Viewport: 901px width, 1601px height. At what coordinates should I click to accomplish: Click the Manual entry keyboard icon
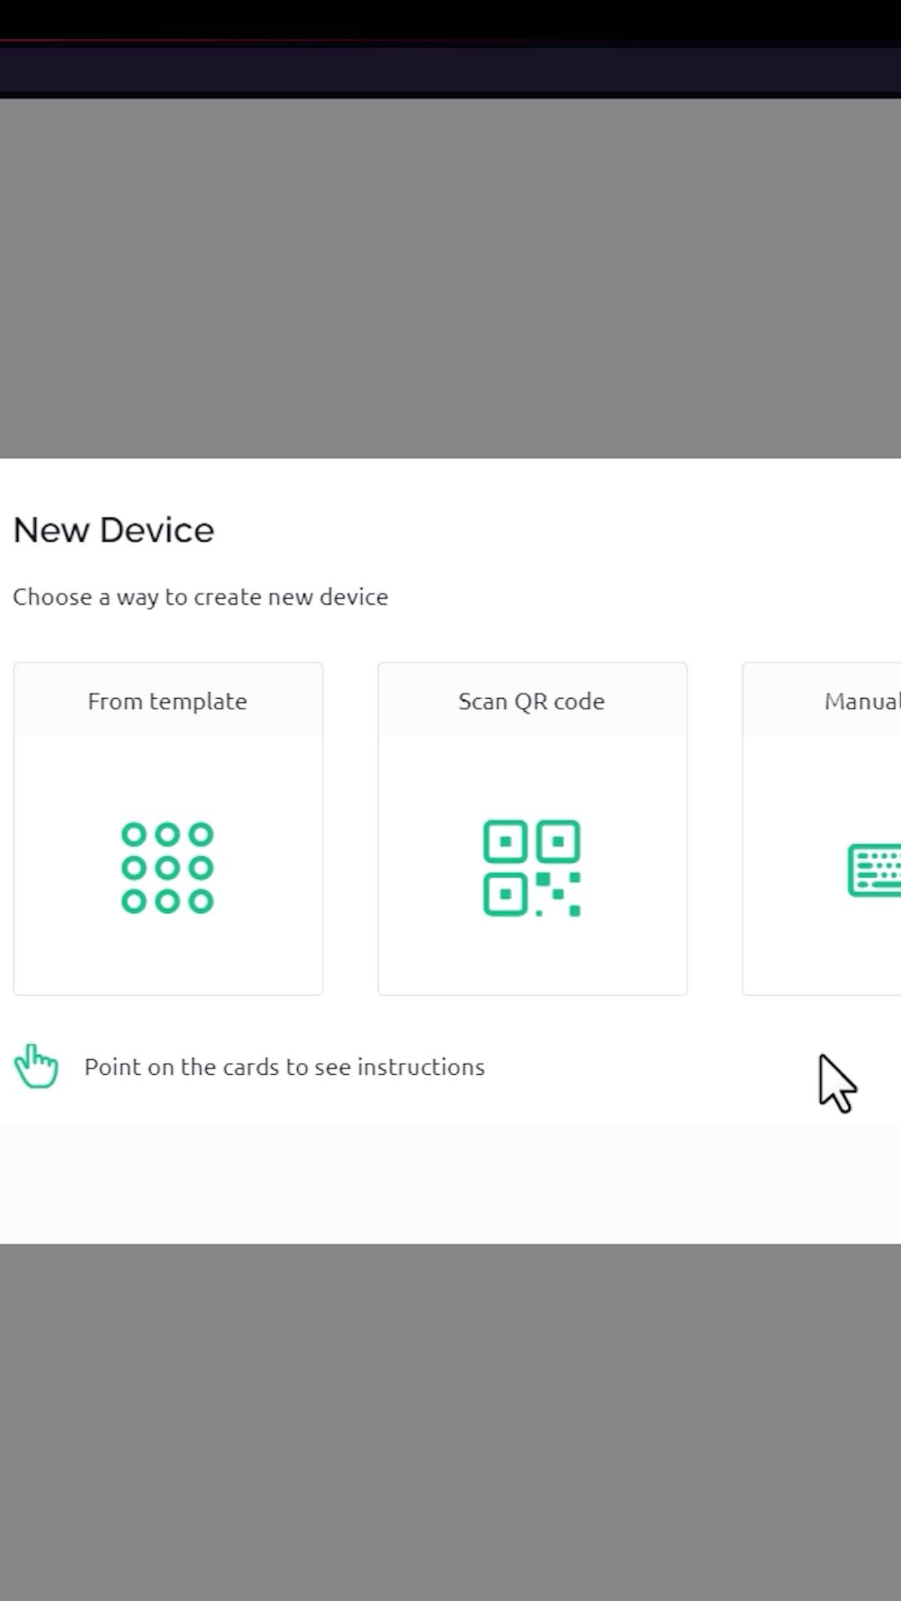[x=874, y=870]
